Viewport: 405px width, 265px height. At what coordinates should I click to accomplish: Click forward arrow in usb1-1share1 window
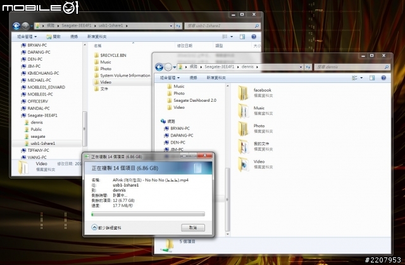(x=25, y=26)
